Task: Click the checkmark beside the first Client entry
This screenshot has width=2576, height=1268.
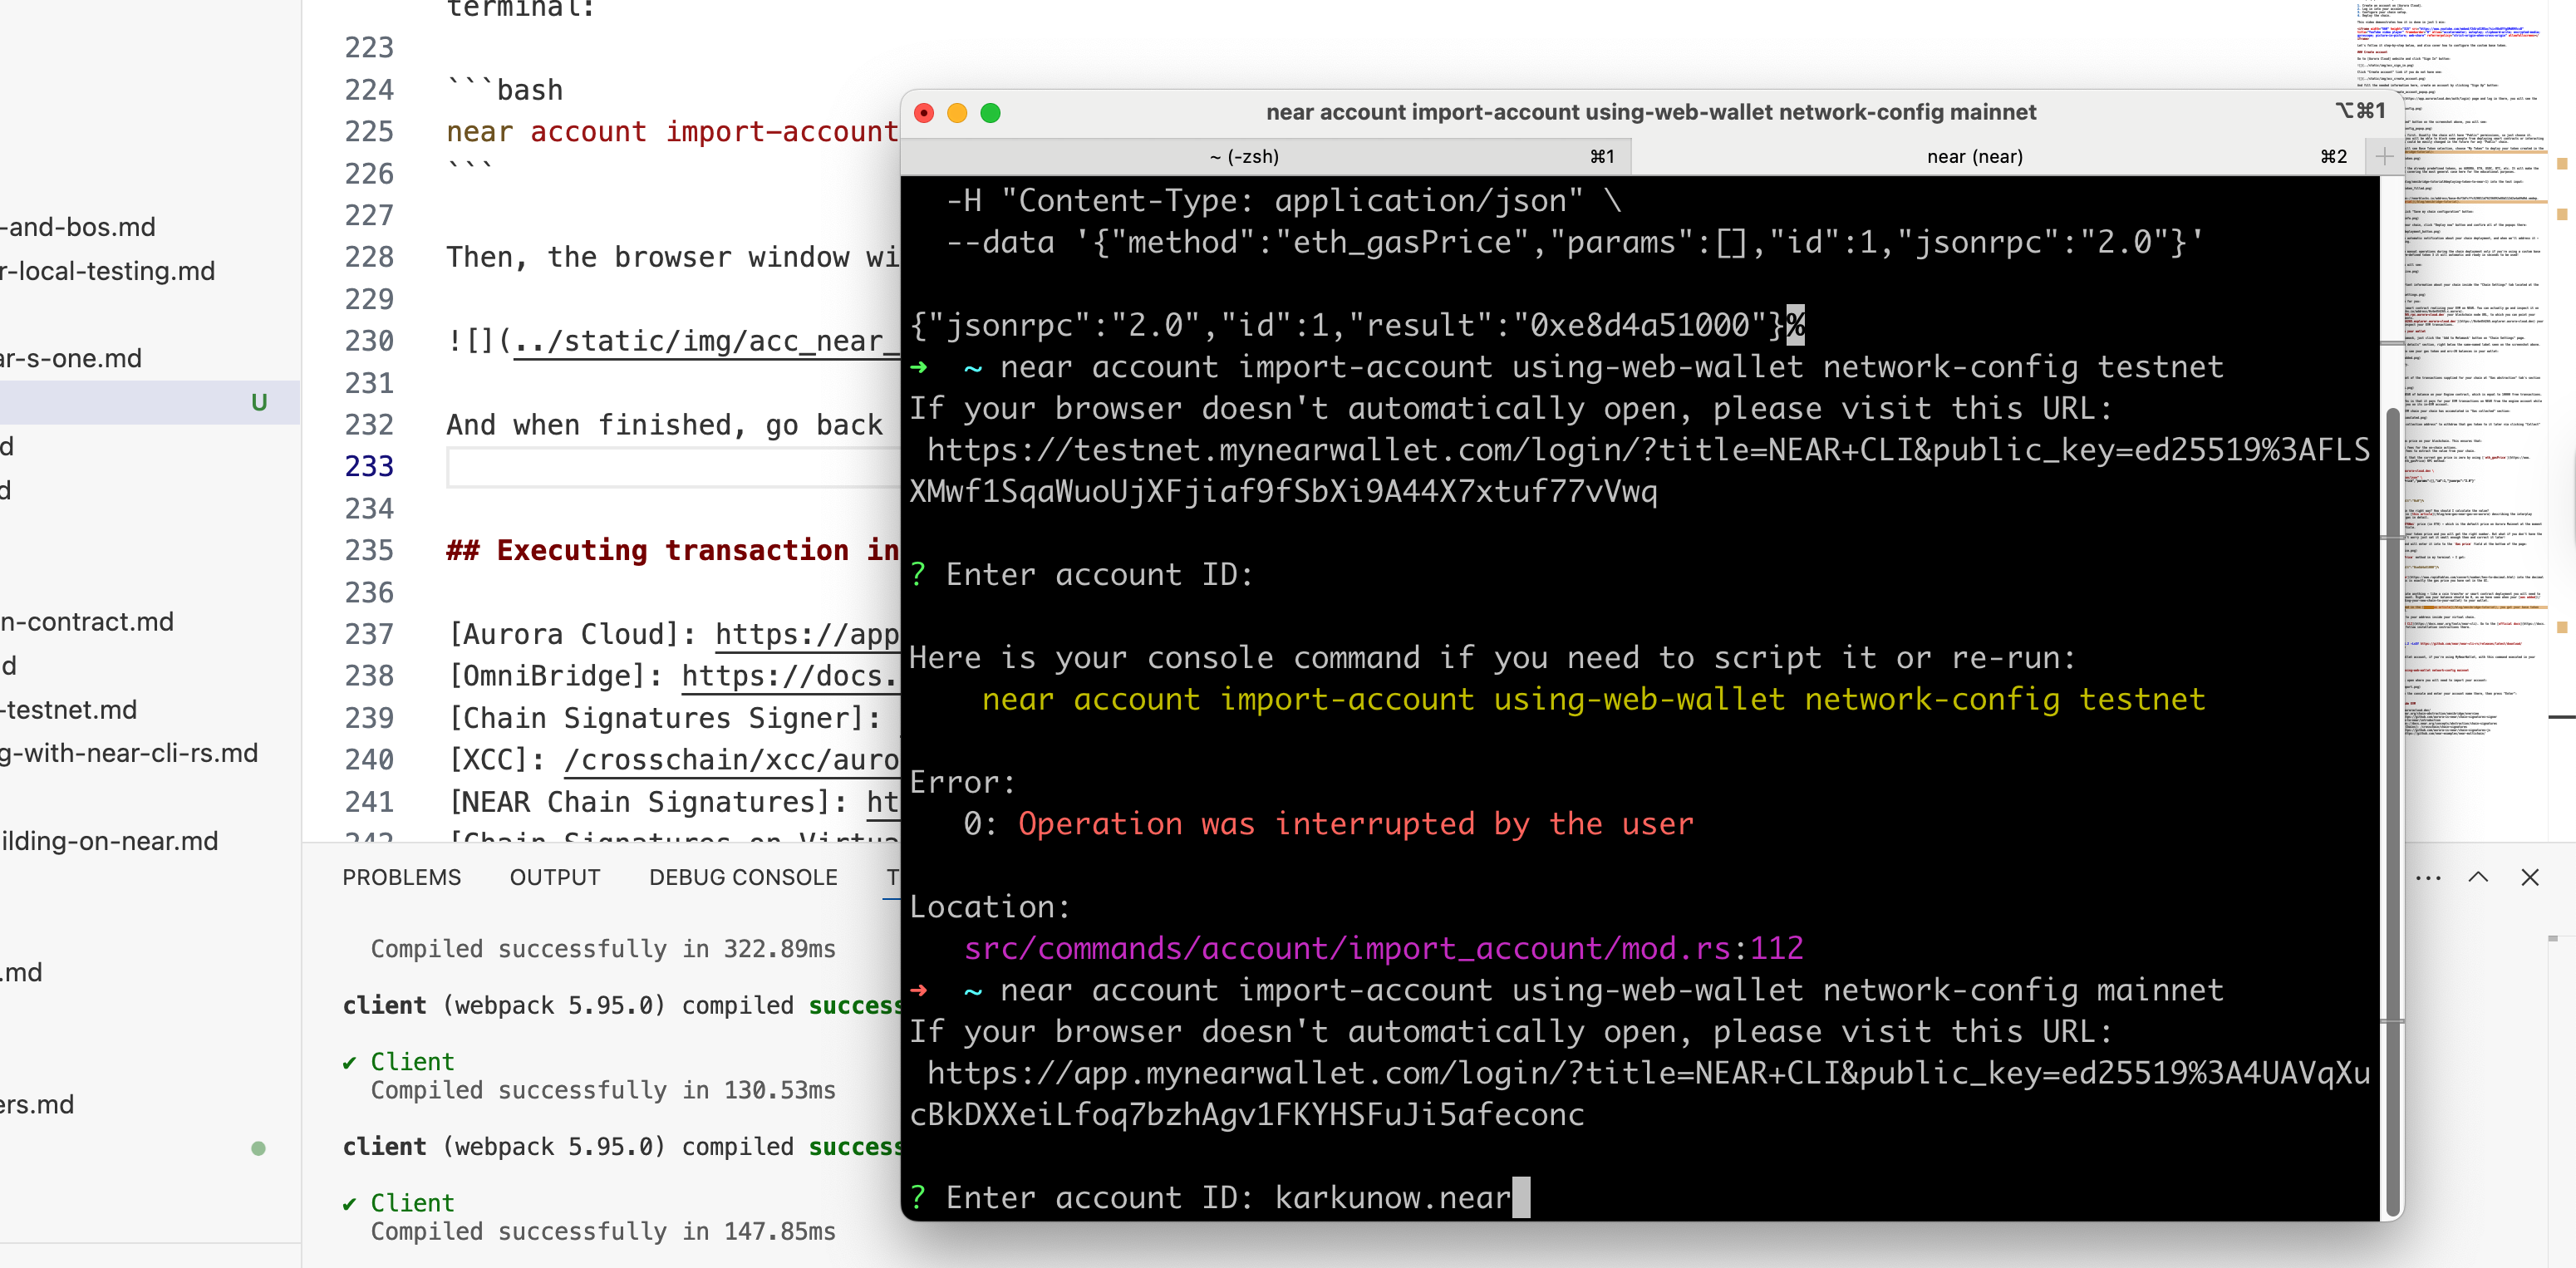Action: pyautogui.click(x=349, y=1061)
